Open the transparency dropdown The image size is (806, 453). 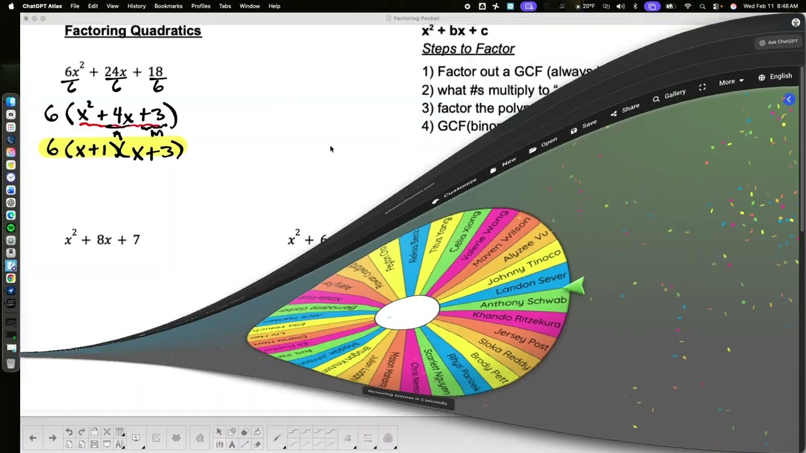[x=388, y=438]
